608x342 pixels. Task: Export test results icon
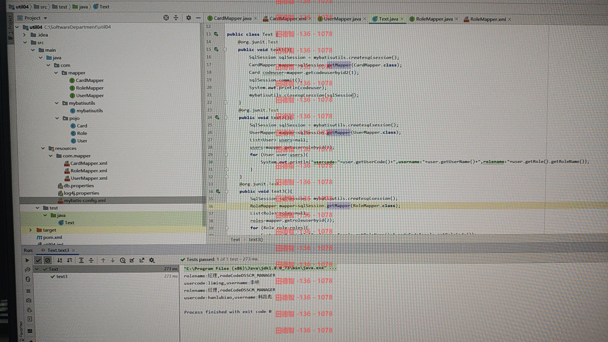click(142, 260)
